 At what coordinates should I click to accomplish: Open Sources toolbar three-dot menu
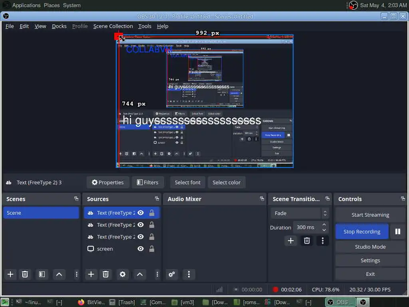(157, 274)
